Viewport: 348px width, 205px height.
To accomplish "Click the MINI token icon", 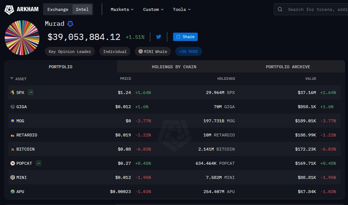I will point(12,177).
